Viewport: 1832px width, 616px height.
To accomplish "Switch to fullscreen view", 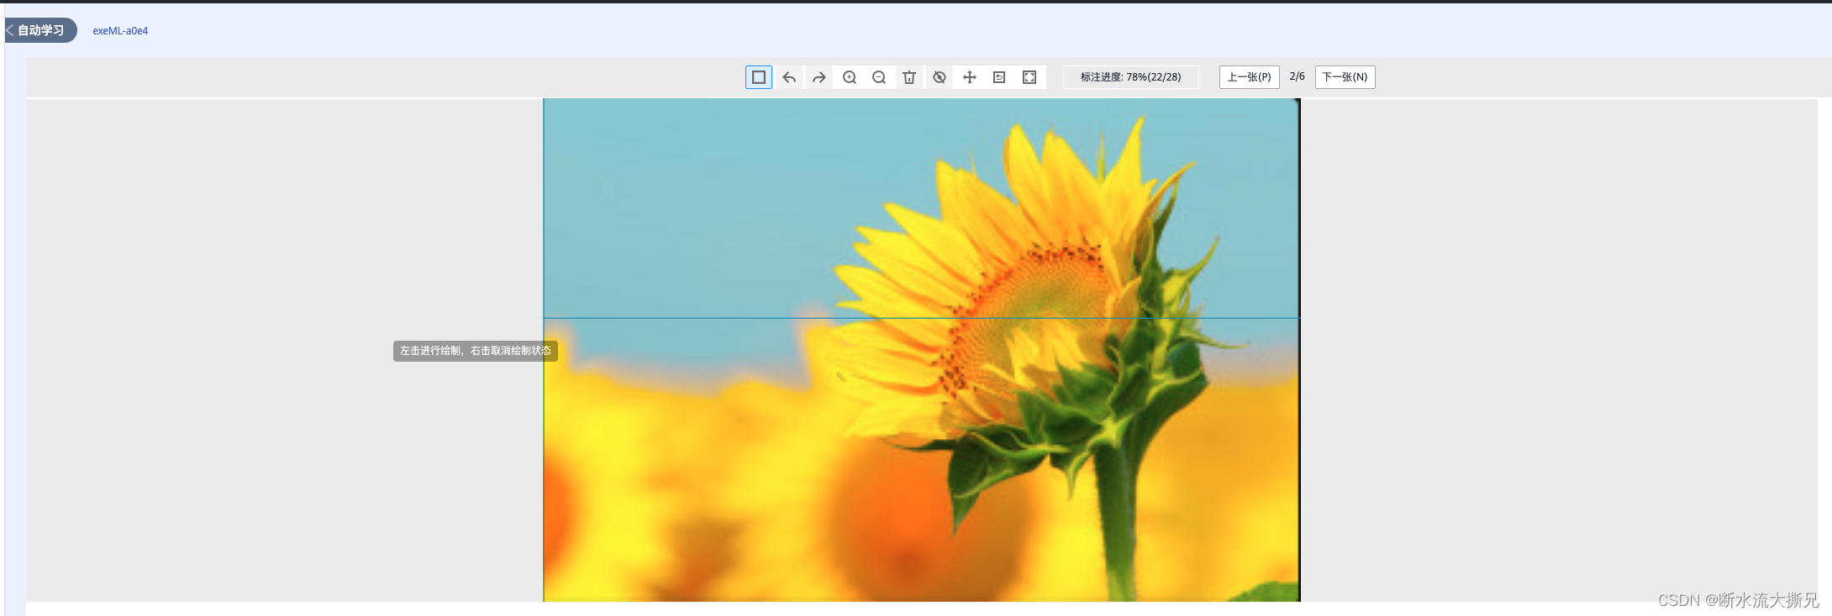I will [x=1029, y=77].
